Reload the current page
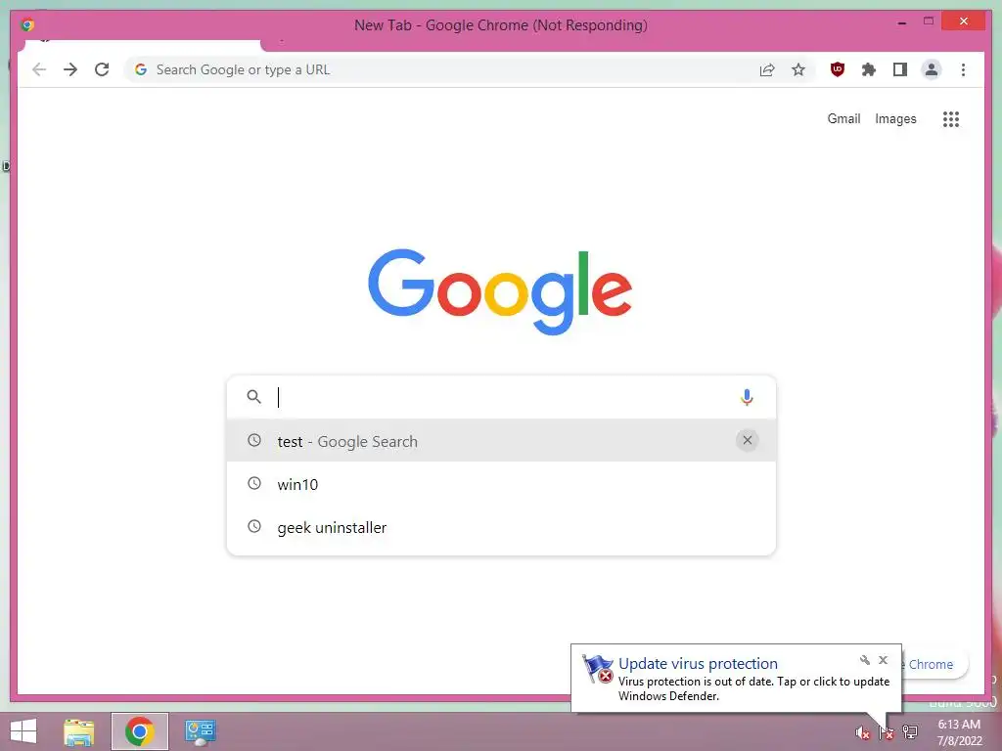The height and width of the screenshot is (751, 1002). [102, 69]
